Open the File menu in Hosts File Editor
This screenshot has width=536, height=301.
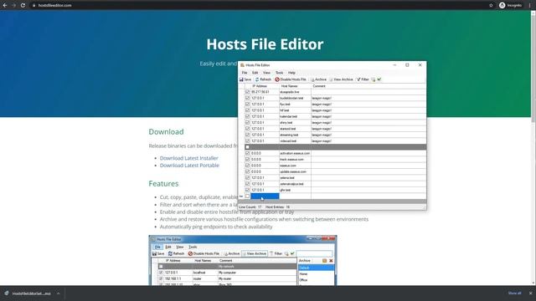coord(245,73)
